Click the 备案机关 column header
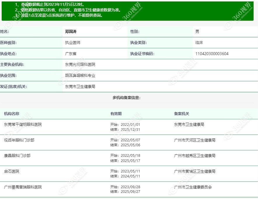The width and height of the screenshot is (258, 199). pos(182,114)
